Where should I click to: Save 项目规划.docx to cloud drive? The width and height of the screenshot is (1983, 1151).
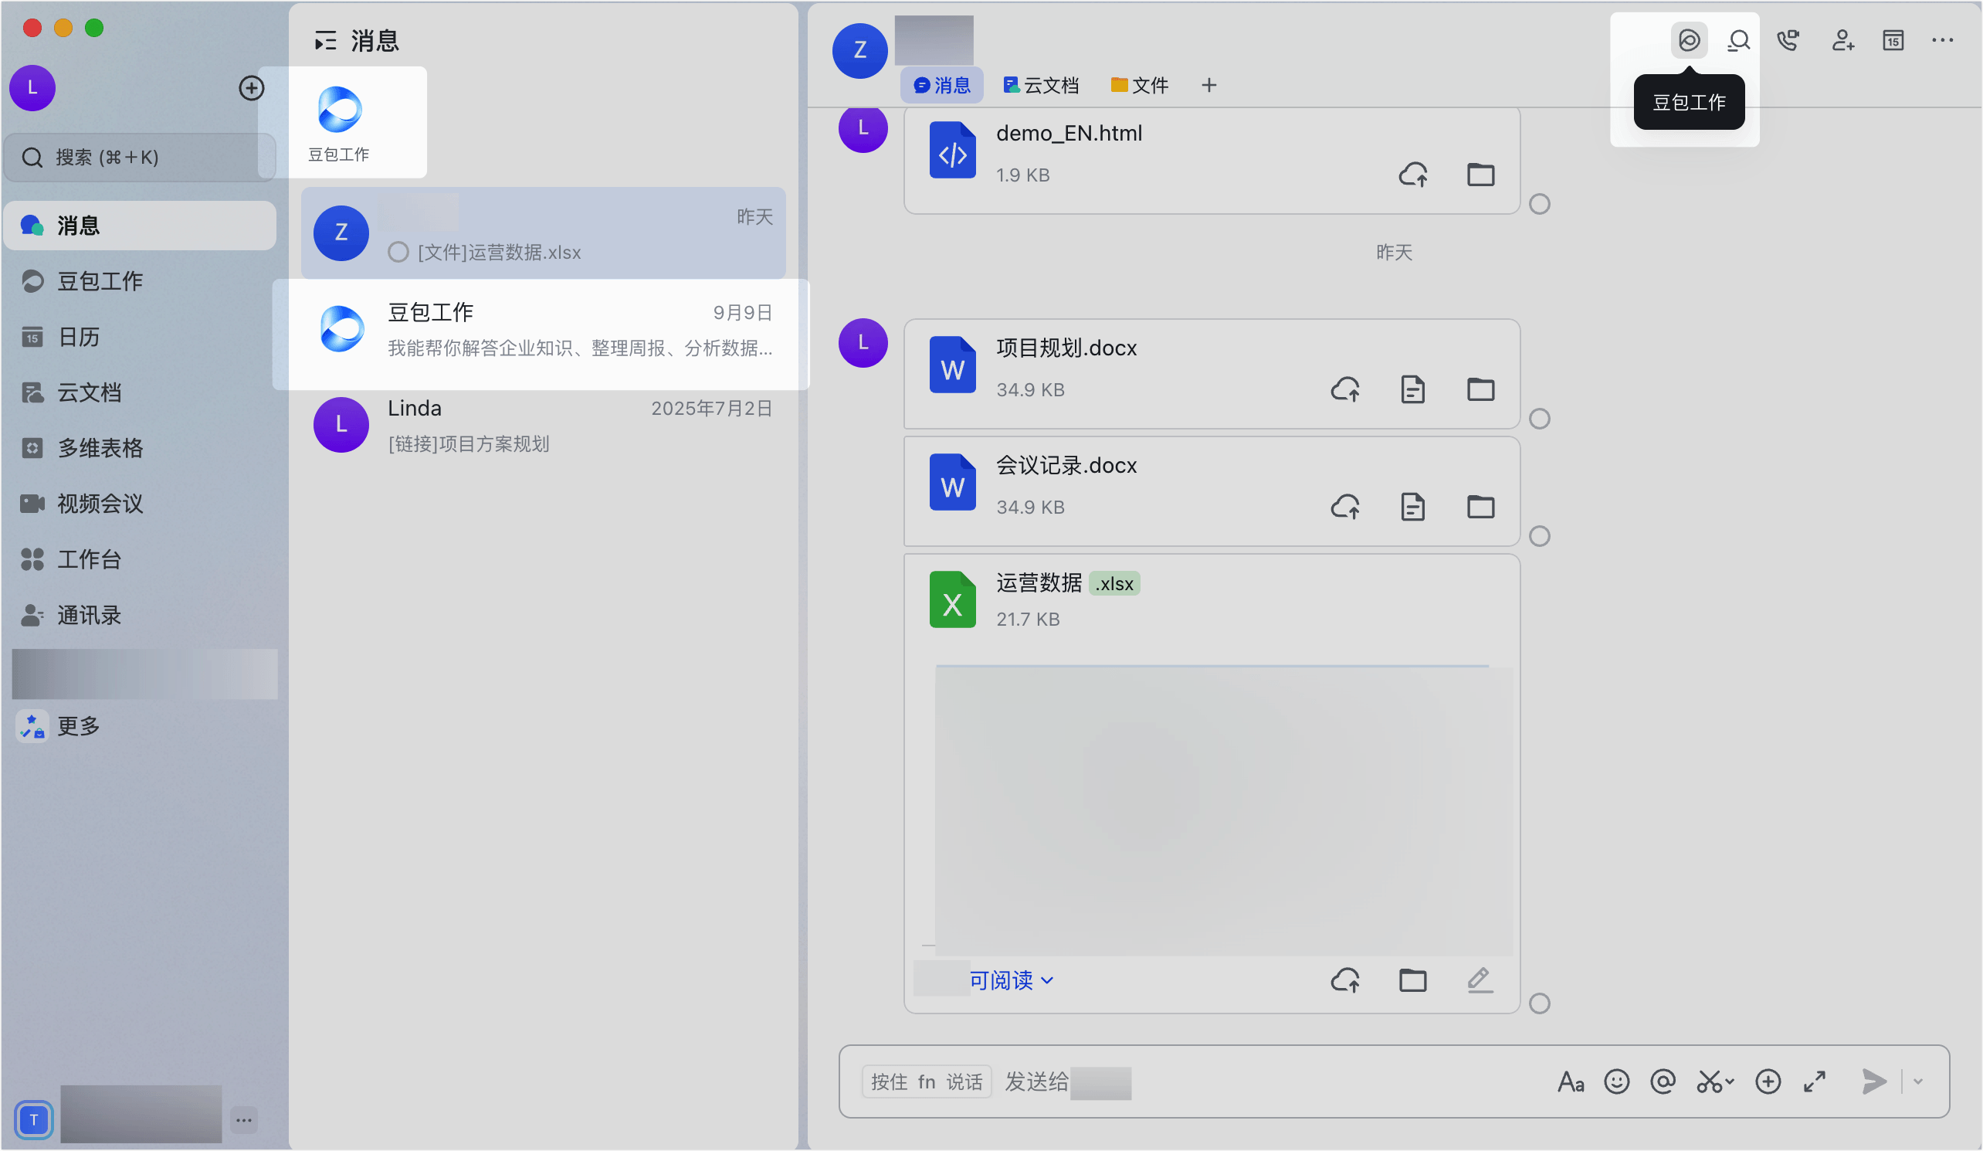click(1346, 389)
